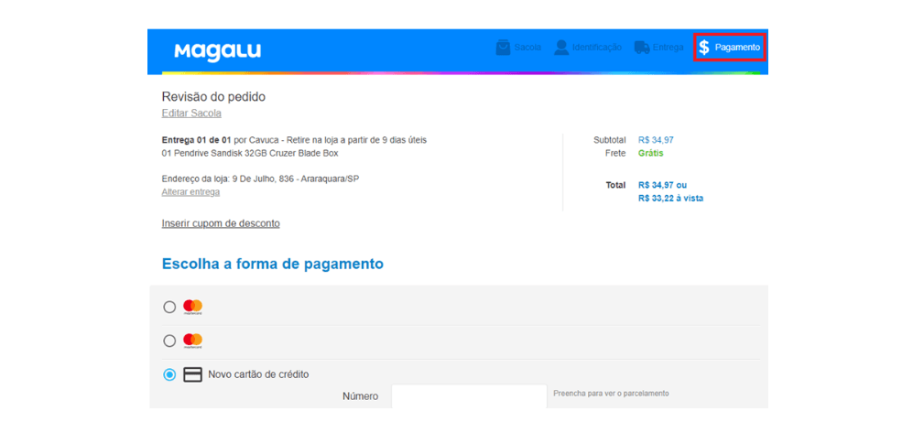
Task: Click the Sacola shopping bag icon
Action: (x=503, y=48)
